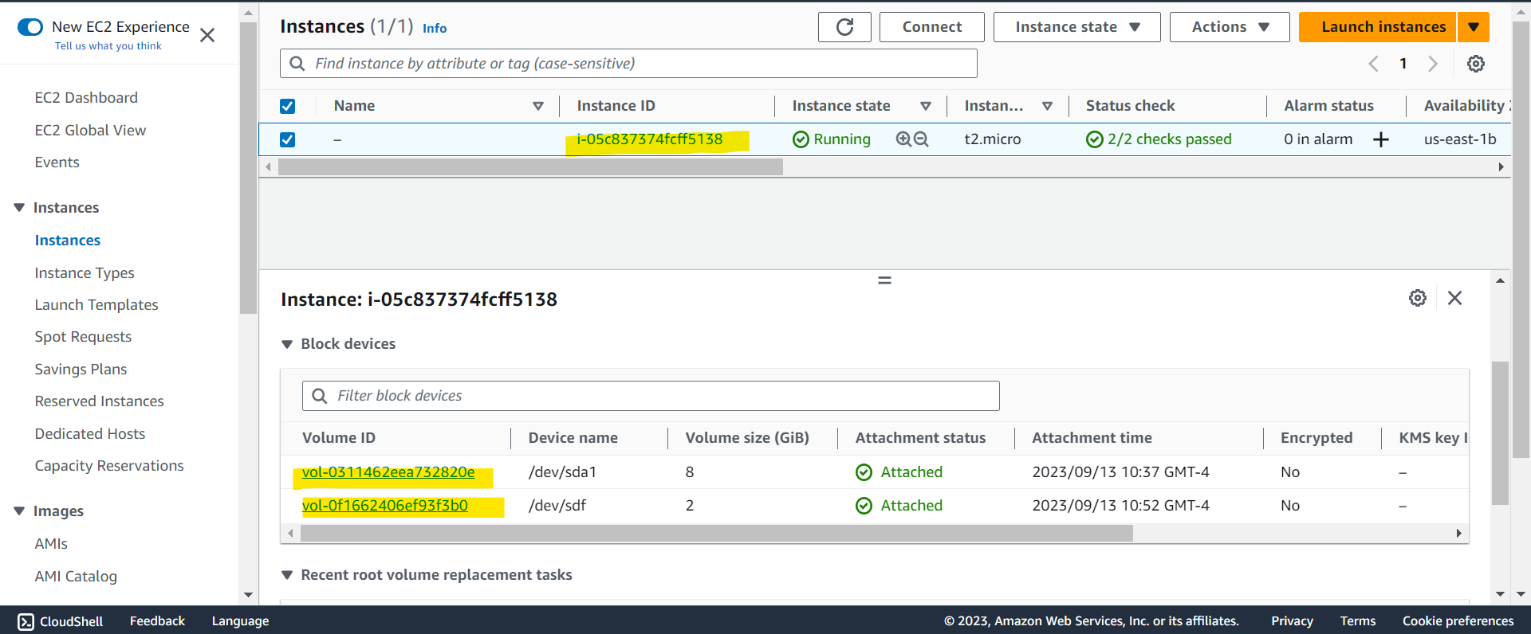Open Feedback in the footer
1531x634 pixels.
pos(157,621)
